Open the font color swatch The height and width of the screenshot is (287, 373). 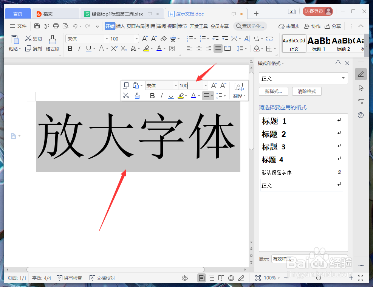coord(158,48)
